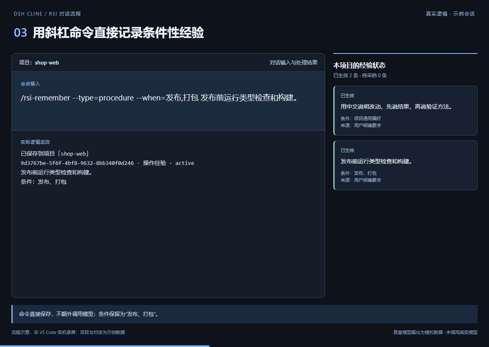Click the note banner '命令直接保存,不额外调用模型'
Image resolution: width=489 pixels, height=347 pixels.
coord(244,314)
